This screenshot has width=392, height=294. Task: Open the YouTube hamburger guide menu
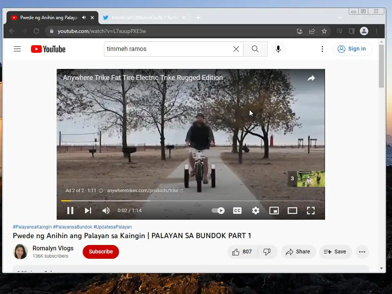tap(17, 49)
